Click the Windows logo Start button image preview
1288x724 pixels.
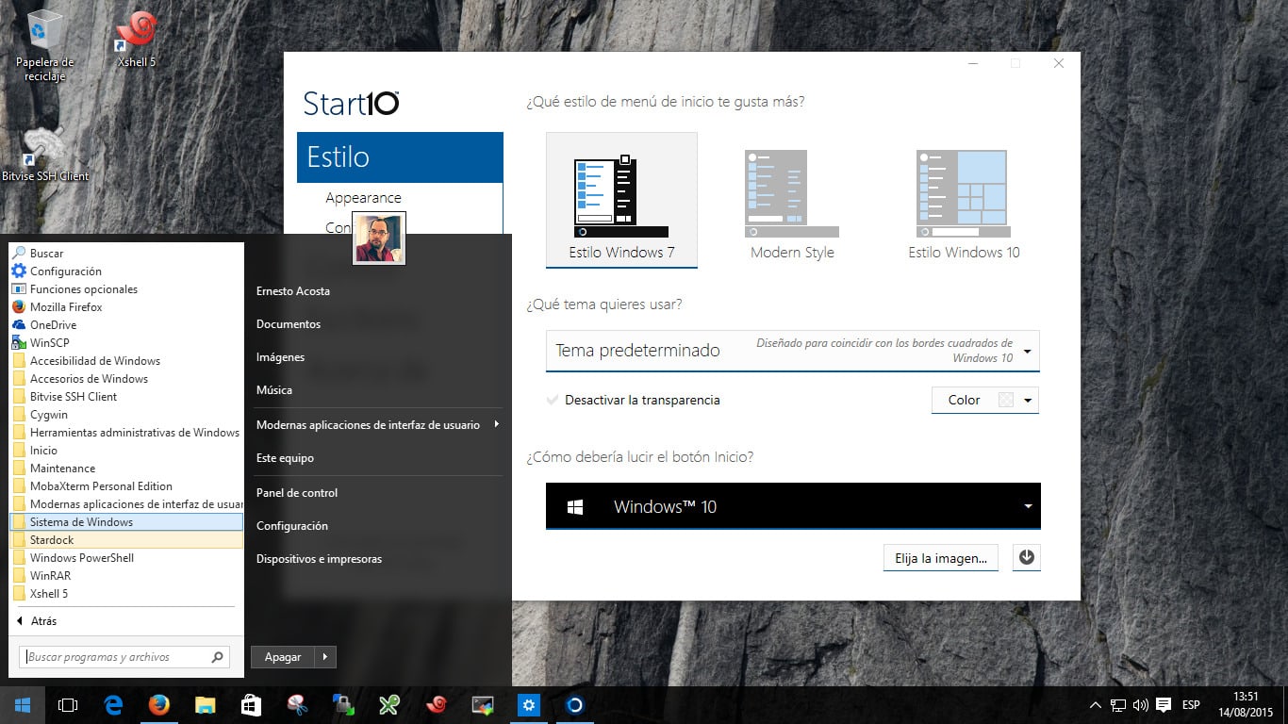[x=575, y=505]
